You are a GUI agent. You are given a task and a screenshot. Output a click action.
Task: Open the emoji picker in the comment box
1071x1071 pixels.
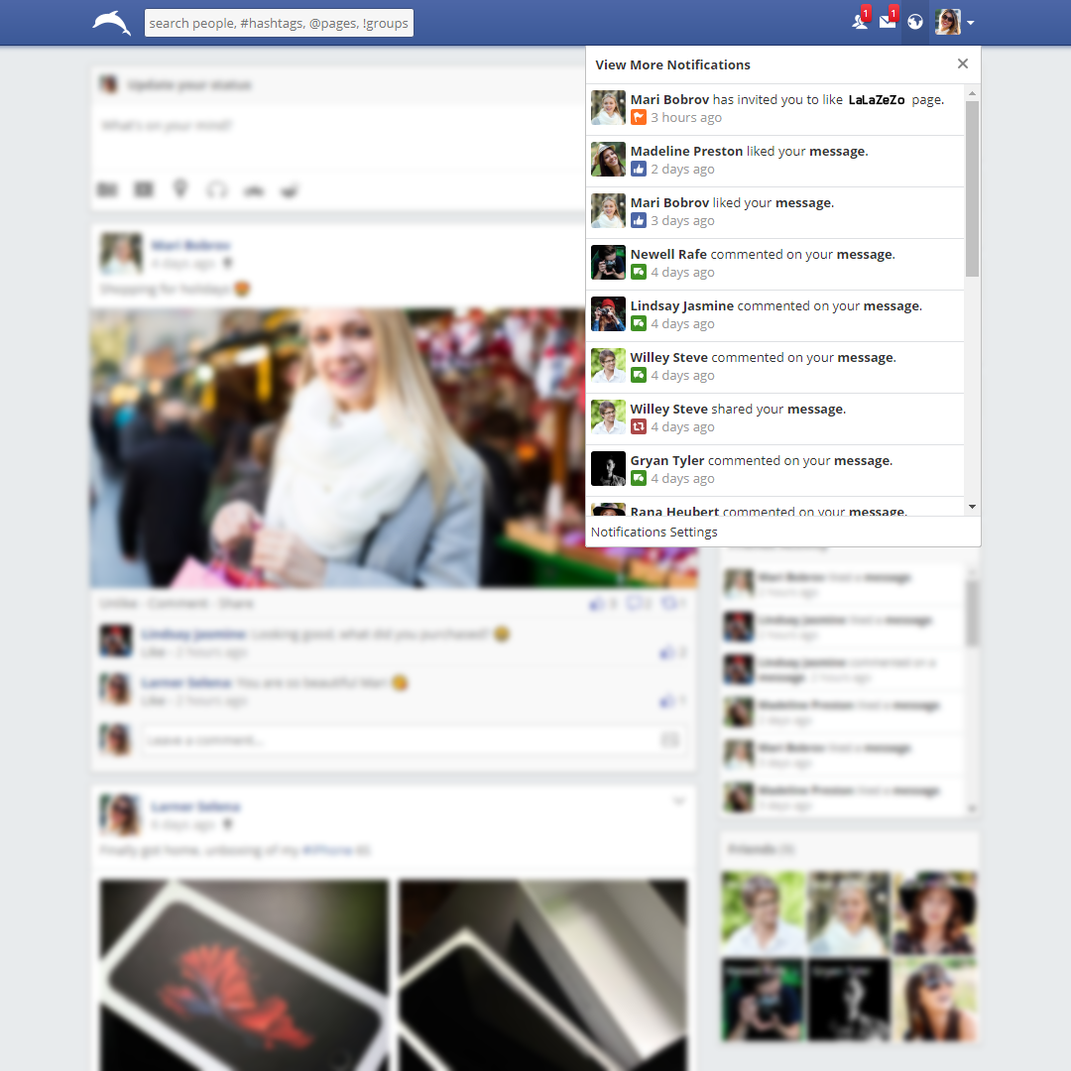point(670,739)
